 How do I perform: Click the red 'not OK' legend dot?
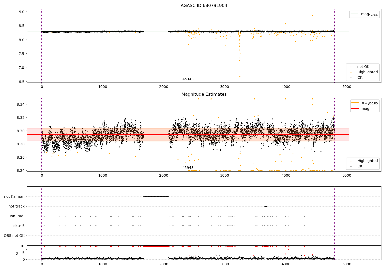click(x=351, y=67)
